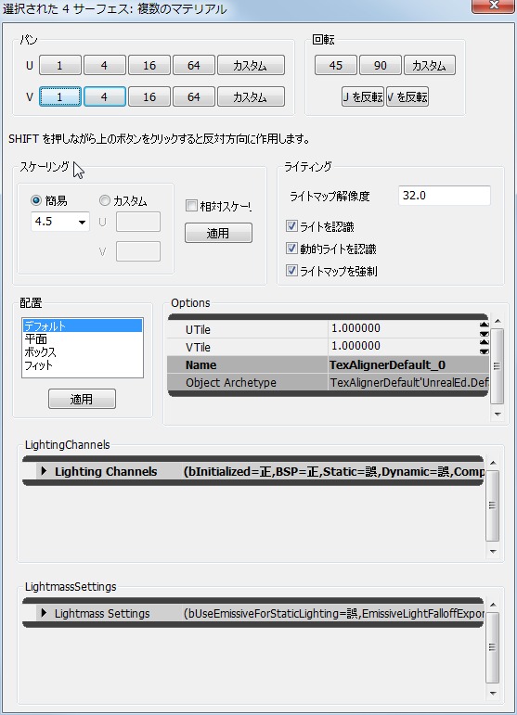Select the 簡易 radio button
Viewport: 517px width, 715px height.
tap(36, 200)
